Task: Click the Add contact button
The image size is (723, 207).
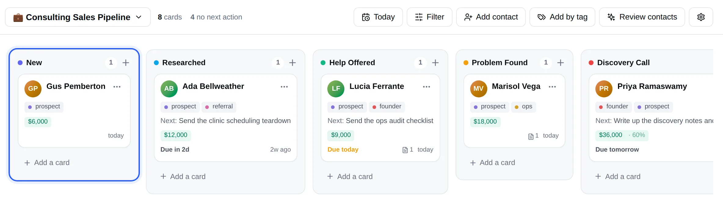Action: click(x=491, y=17)
